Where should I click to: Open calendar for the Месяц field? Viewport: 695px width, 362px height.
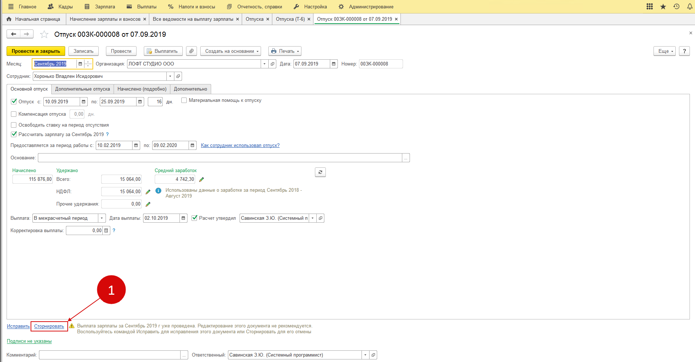80,64
